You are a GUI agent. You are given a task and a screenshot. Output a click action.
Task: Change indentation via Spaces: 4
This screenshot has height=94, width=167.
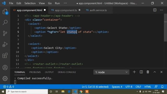(117, 87)
